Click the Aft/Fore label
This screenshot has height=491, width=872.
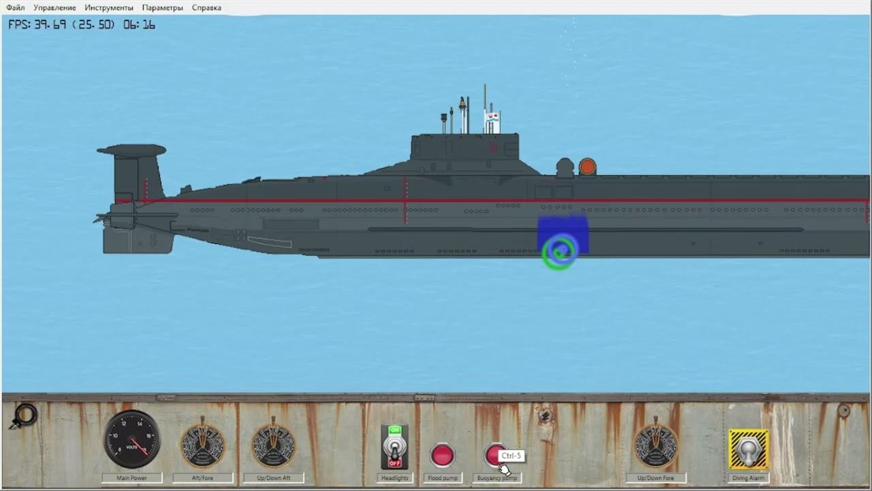(x=202, y=478)
